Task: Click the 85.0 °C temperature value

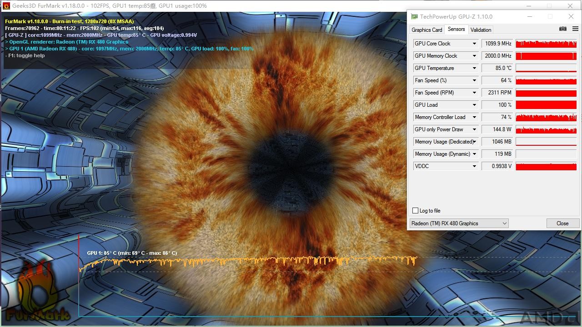Action: click(497, 68)
